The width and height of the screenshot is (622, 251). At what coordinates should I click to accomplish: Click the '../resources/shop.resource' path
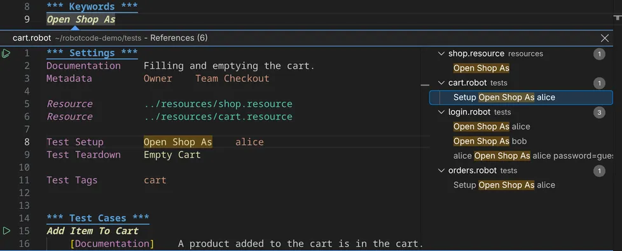[218, 104]
